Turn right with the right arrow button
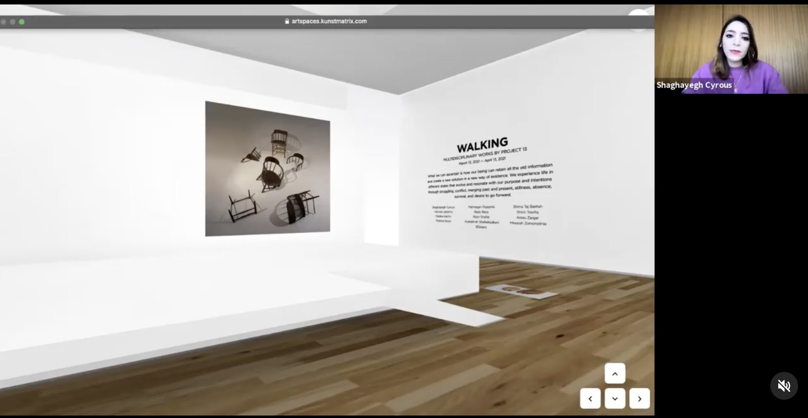This screenshot has width=808, height=418. tap(639, 398)
